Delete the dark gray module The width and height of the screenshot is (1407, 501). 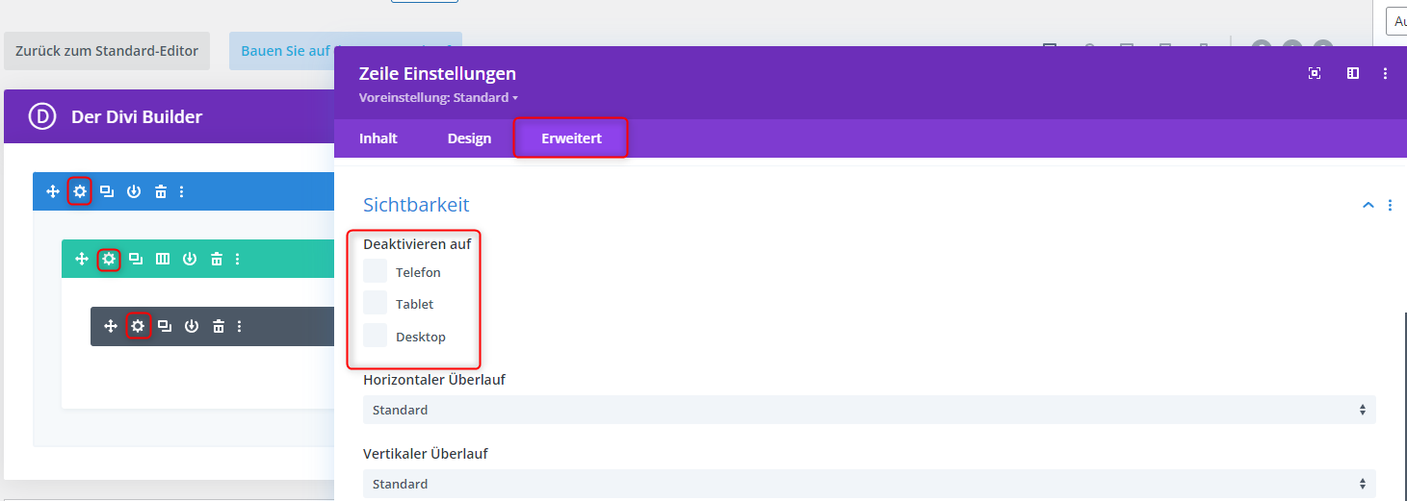[219, 326]
